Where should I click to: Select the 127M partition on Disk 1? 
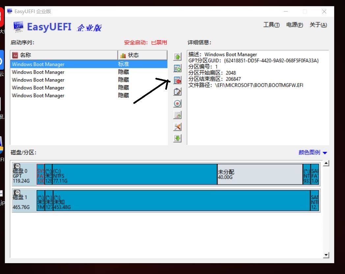[49, 201]
